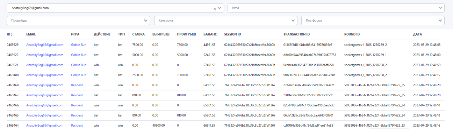
Task: Select the TRANSACTION ID column header
Action: [x=296, y=34]
